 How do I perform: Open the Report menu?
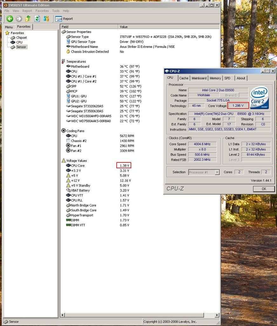tap(27, 11)
